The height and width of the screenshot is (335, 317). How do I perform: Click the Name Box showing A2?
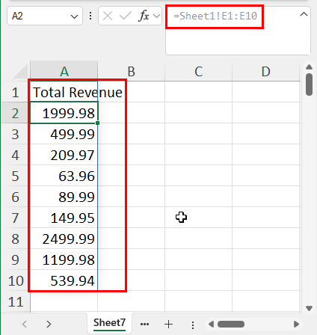point(45,16)
